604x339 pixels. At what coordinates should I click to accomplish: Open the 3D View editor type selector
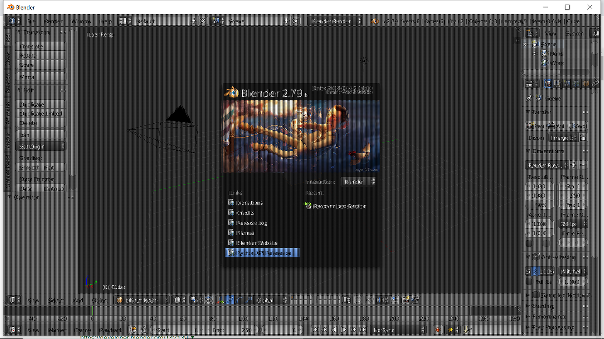(14, 300)
